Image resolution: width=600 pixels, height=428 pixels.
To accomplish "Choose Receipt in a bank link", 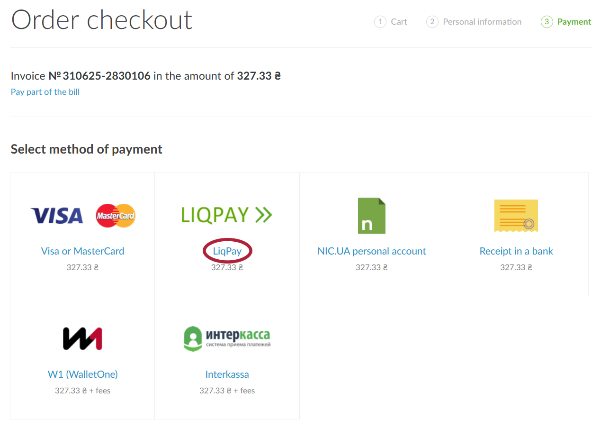I will [516, 251].
